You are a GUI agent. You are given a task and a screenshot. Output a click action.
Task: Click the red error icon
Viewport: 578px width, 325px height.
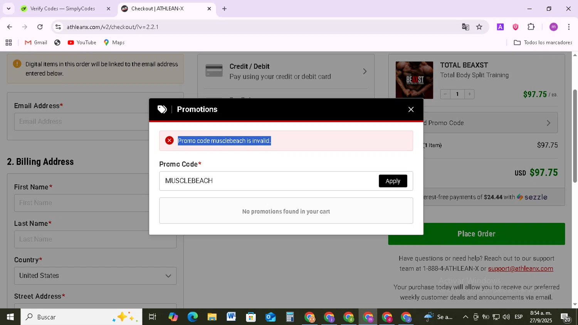[x=169, y=140]
